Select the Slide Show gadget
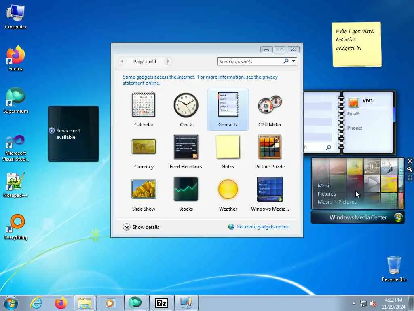The image size is (414, 311). point(144,194)
